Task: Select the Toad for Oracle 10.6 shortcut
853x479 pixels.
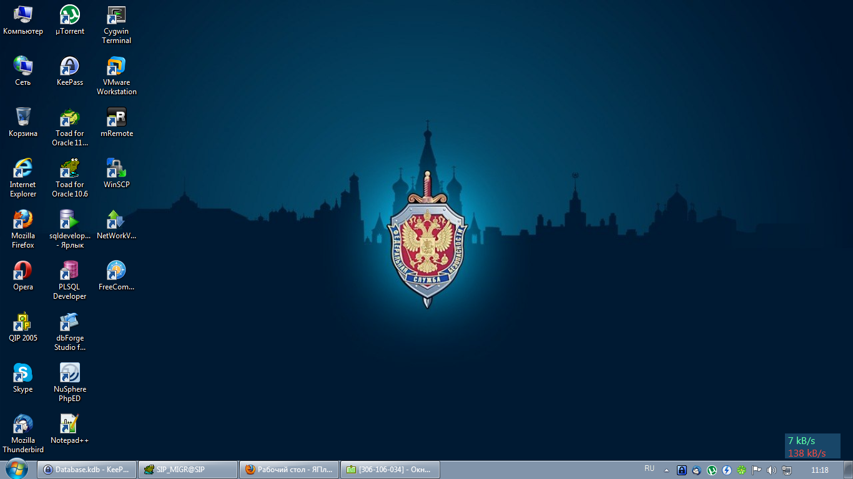Action: [x=70, y=178]
